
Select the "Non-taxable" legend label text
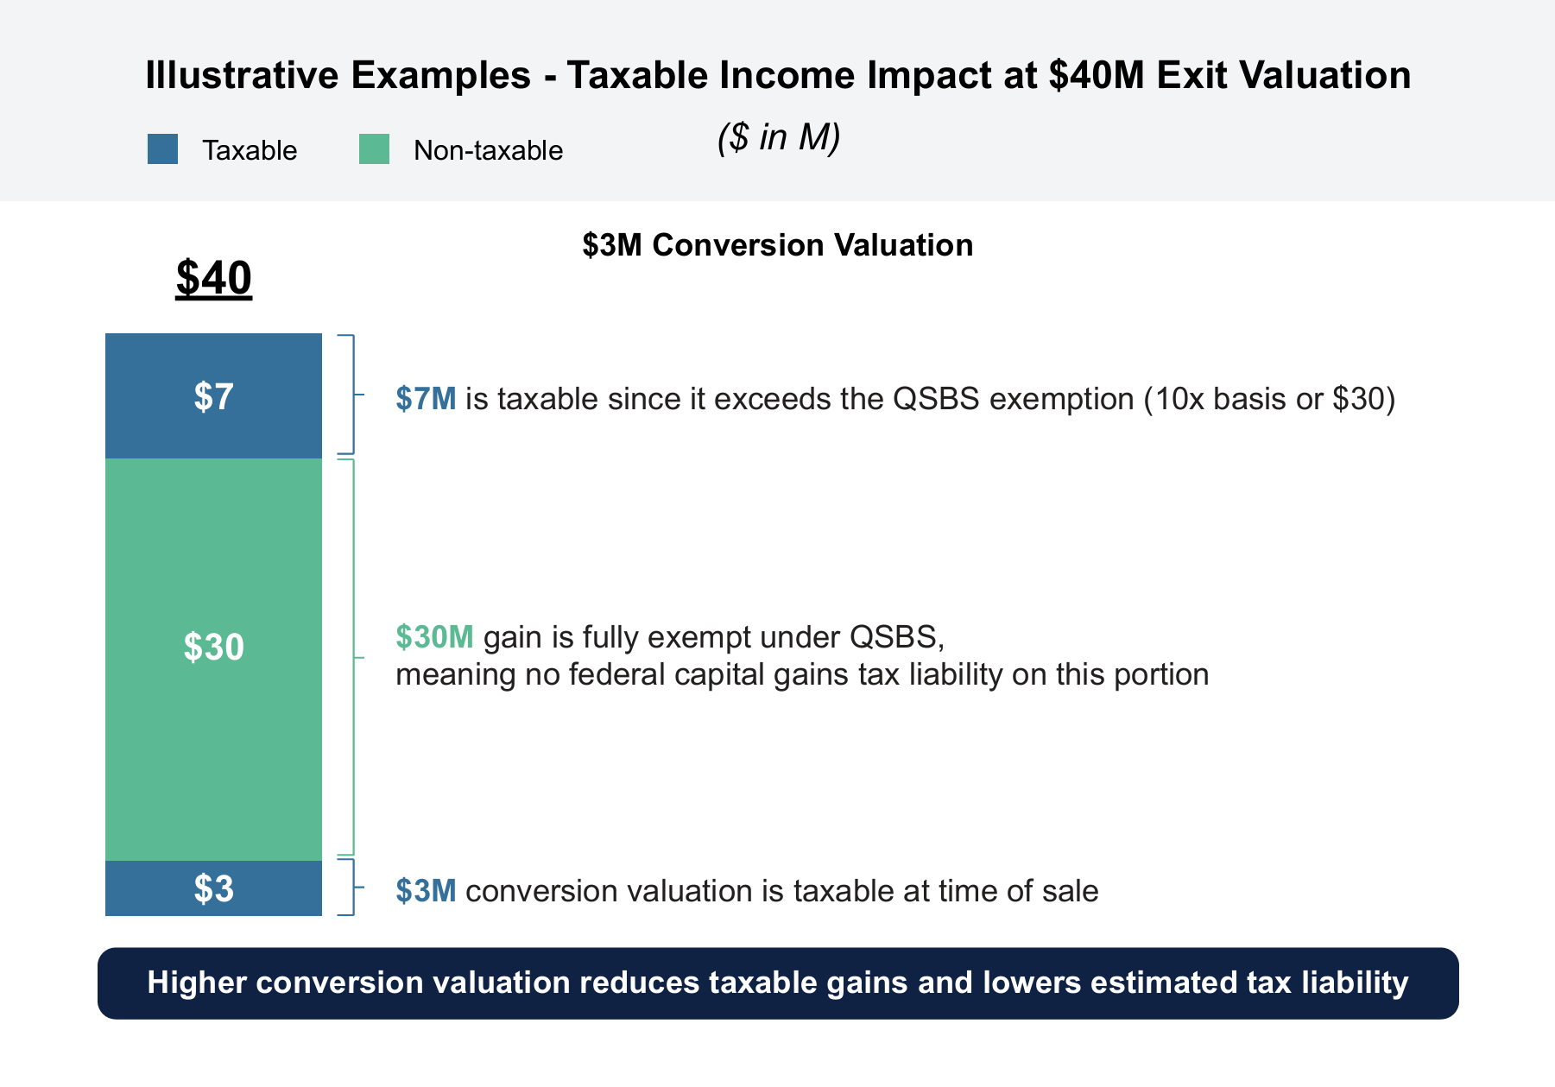tap(488, 150)
